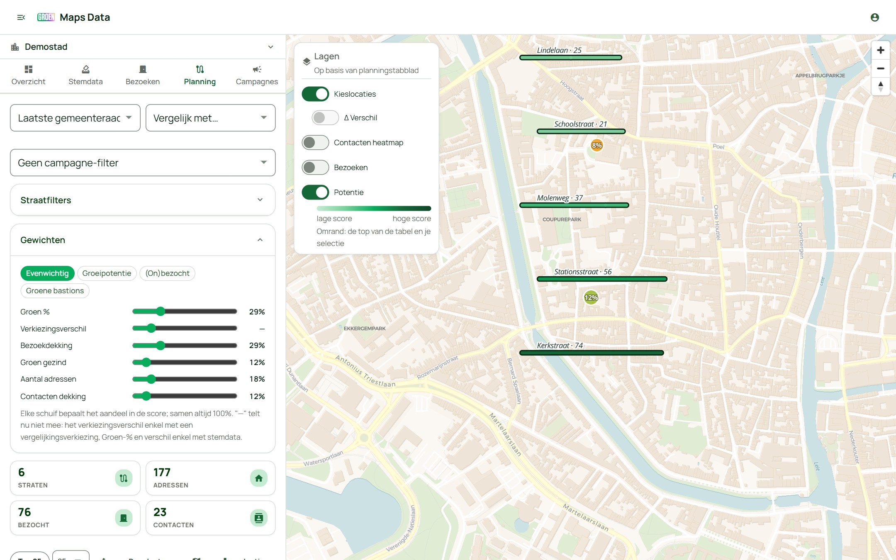The height and width of the screenshot is (560, 896).
Task: Expand the Straatfilters section
Action: [143, 200]
